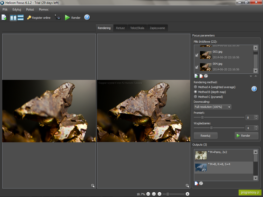Screen dimensions: 263x197
Task: Open rendering method help question mark
Action: click(254, 89)
